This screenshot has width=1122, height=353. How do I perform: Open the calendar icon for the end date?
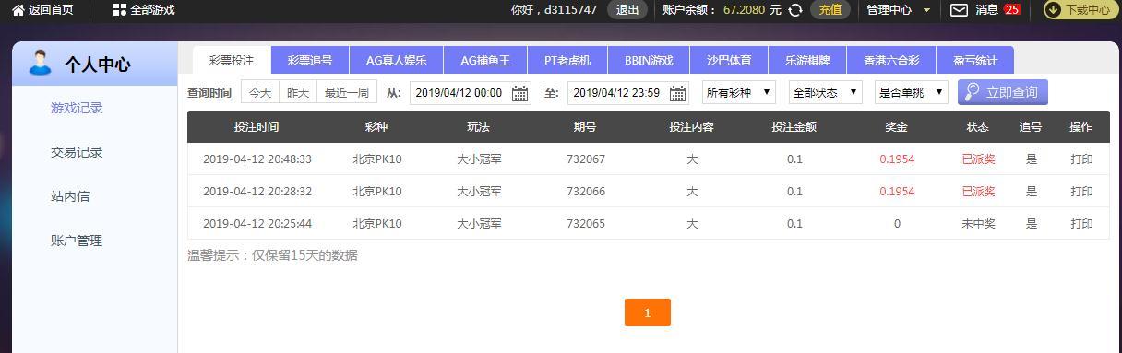(678, 93)
